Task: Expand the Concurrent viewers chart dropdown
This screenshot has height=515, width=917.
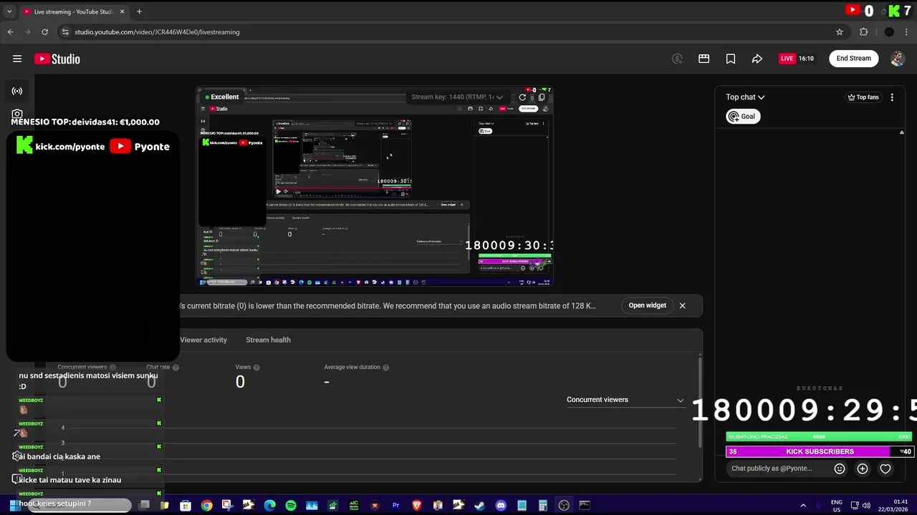Action: pos(625,400)
